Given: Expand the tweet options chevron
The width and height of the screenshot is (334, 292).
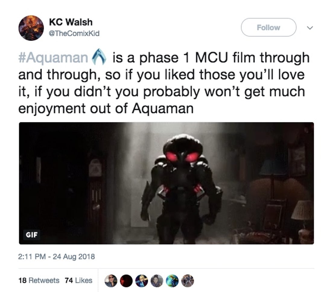Looking at the screenshot, I should click(310, 28).
